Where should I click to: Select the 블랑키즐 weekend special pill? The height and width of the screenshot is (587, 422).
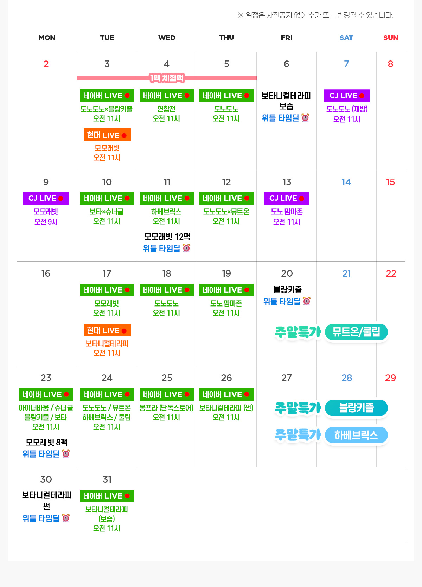356,408
